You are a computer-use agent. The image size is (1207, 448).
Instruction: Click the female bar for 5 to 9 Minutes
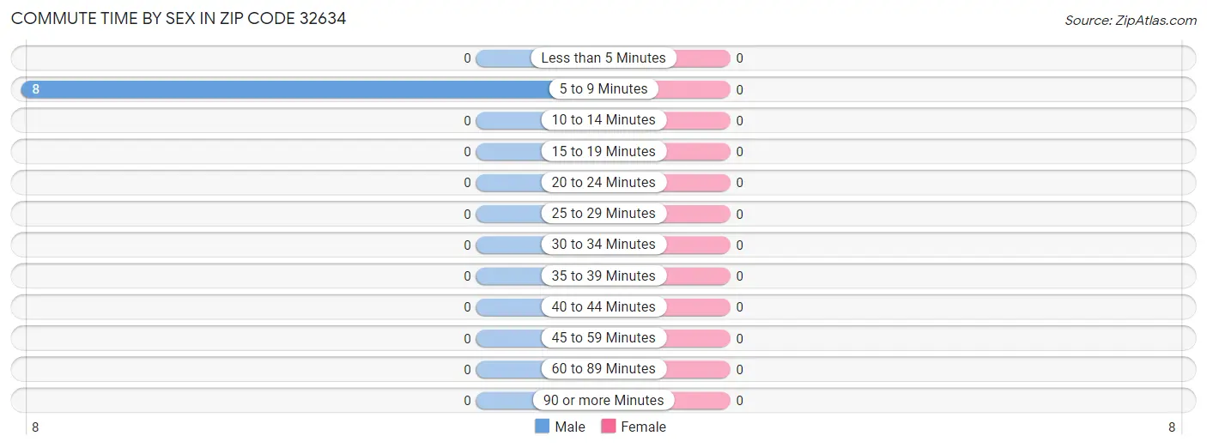pos(695,89)
